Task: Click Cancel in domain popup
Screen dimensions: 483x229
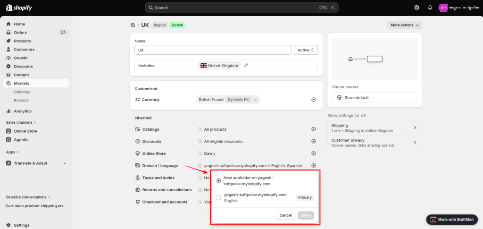Action: 285,215
